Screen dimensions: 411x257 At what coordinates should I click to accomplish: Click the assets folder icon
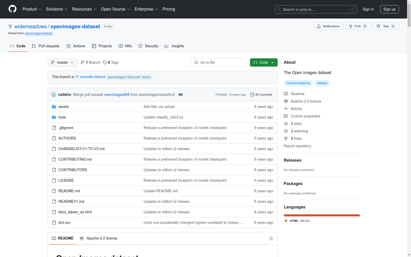54,107
